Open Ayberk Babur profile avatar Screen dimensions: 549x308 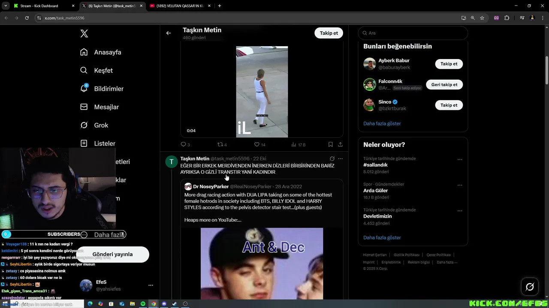369,64
